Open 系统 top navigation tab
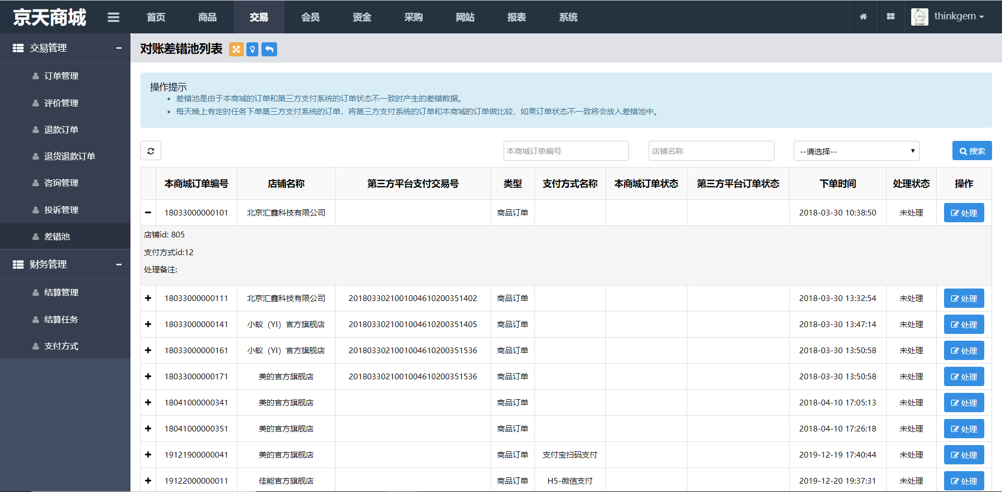Viewport: 1002px width, 492px height. tap(568, 17)
